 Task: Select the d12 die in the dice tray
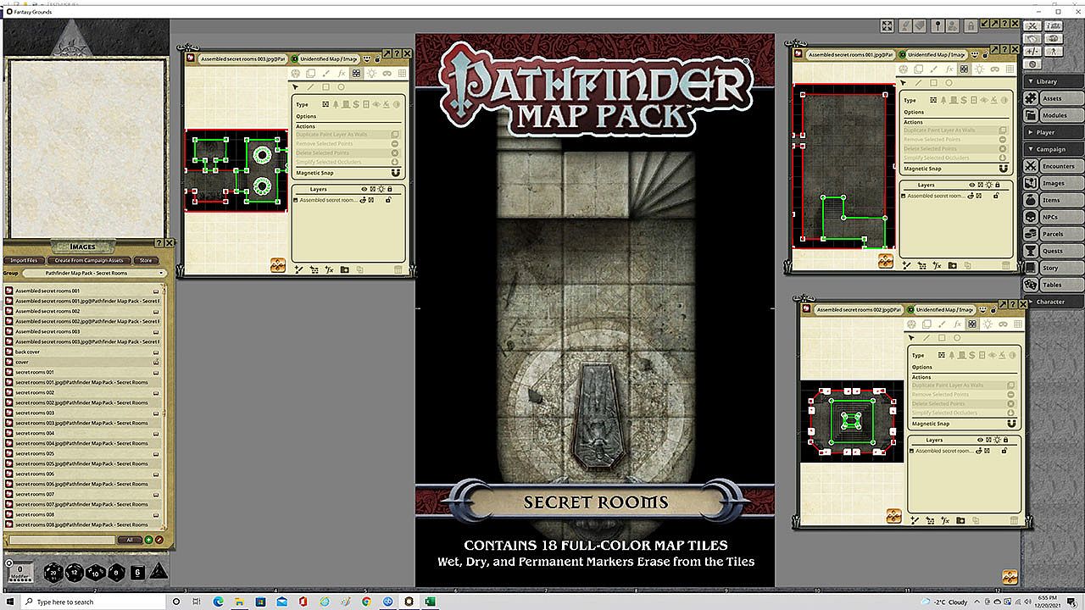(x=75, y=572)
